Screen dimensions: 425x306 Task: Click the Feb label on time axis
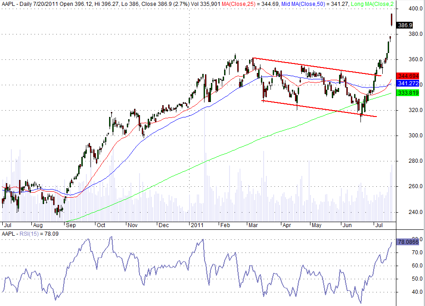(x=225, y=225)
